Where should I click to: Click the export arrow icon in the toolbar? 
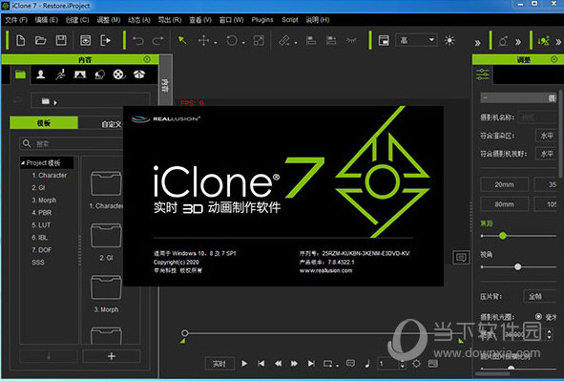tap(106, 40)
